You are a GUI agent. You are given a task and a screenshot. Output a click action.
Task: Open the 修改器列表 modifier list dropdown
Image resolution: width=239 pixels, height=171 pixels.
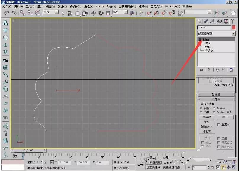coord(216,33)
